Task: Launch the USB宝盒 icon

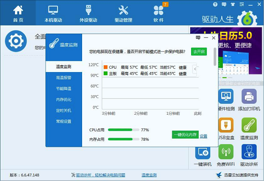Action: 226,125
